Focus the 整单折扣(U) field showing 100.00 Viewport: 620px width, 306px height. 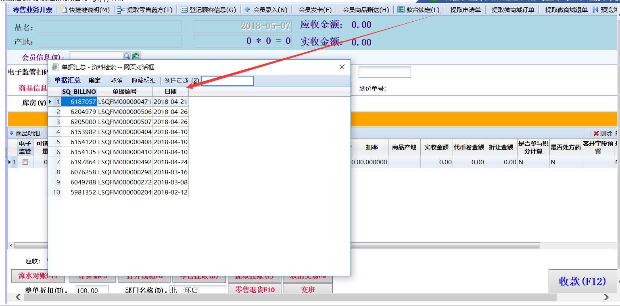[x=92, y=290]
